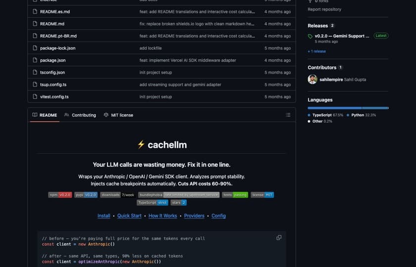416x267 pixels.
Task: Open the vitest.config.ts file
Action: 54,97
